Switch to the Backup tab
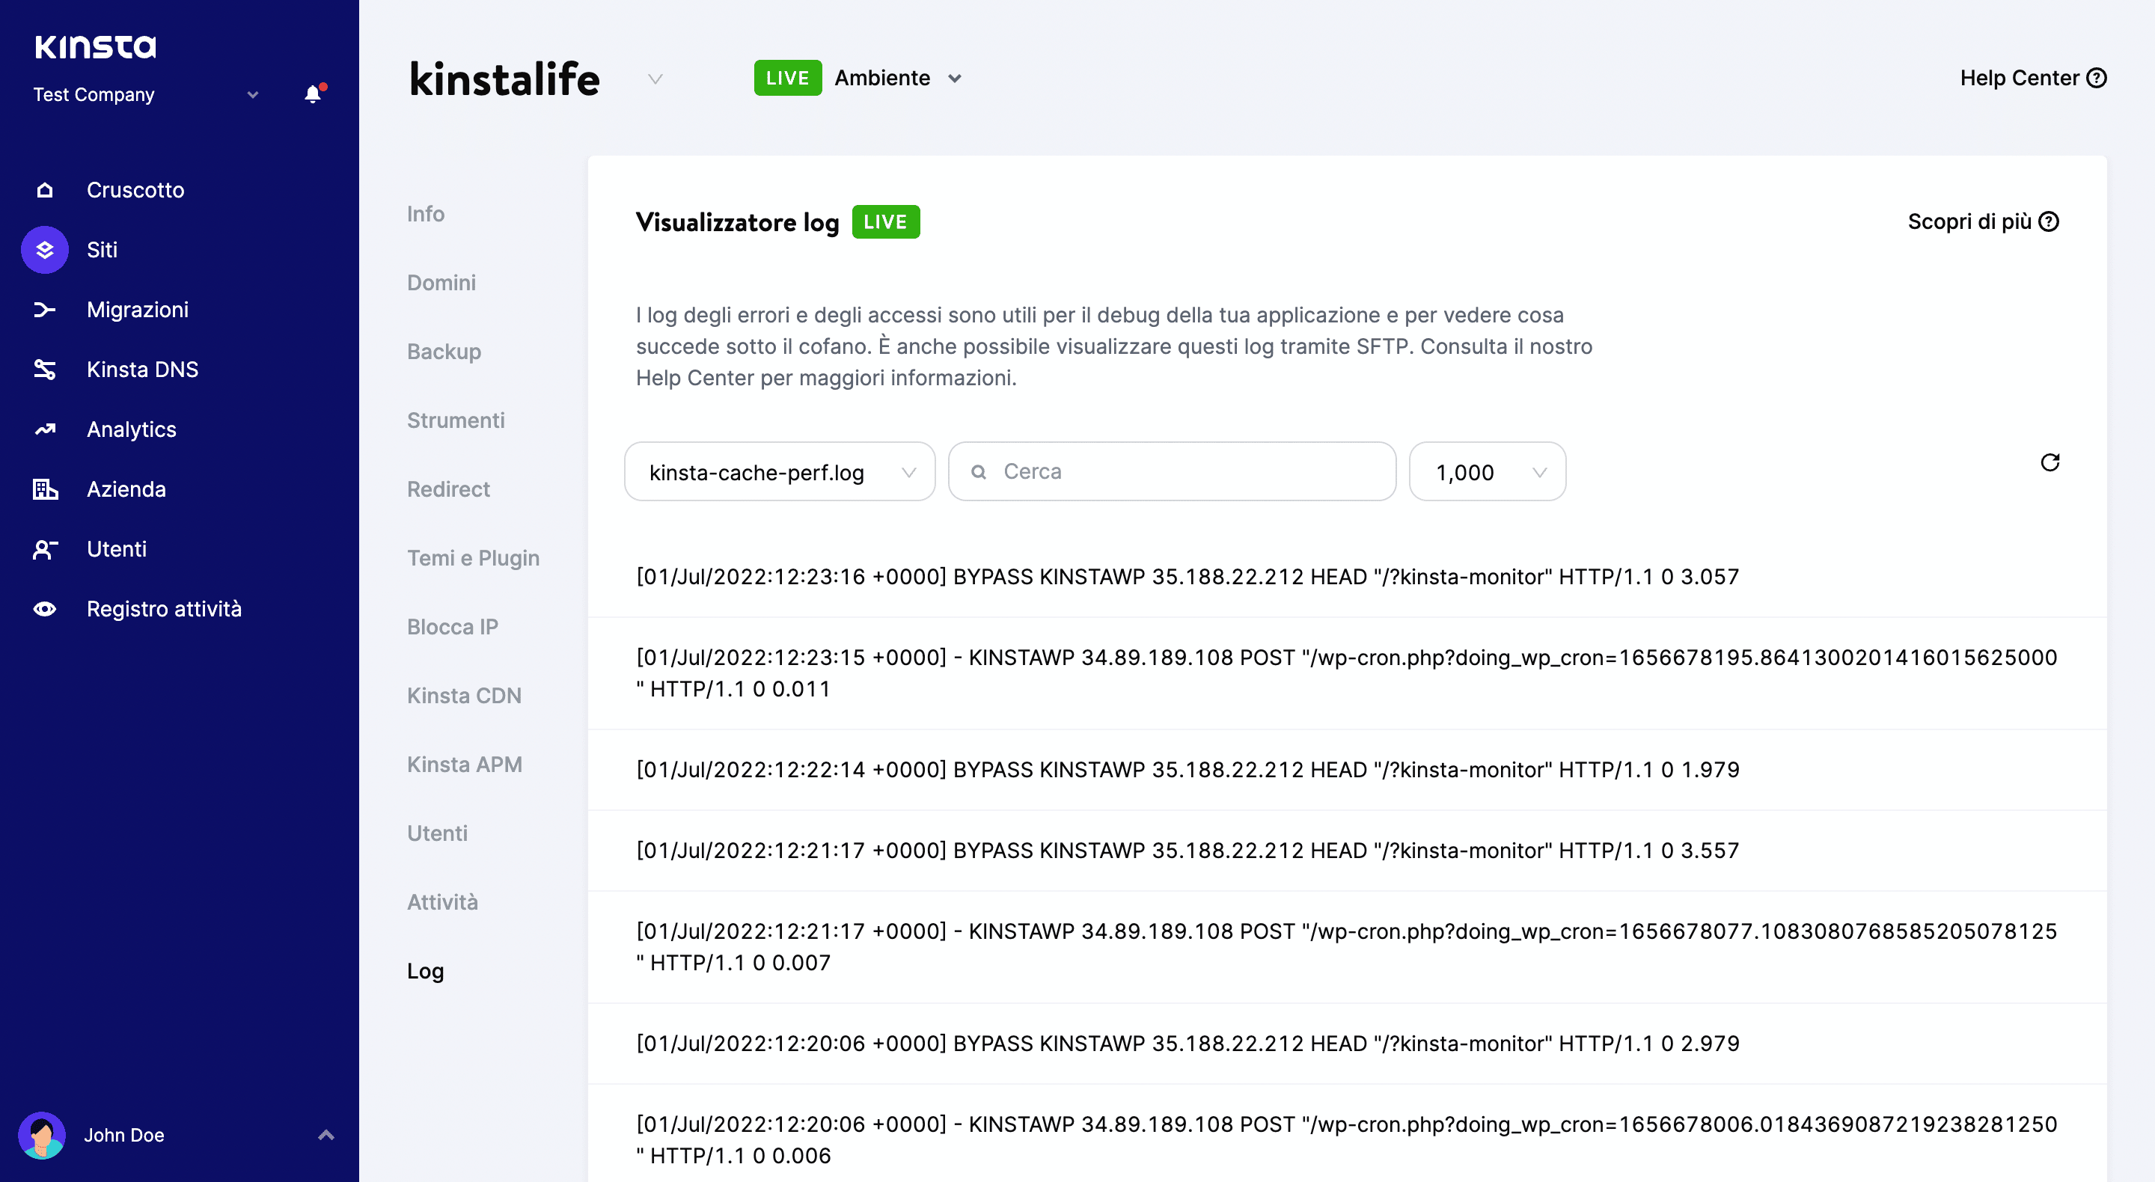This screenshot has height=1182, width=2155. pos(444,352)
